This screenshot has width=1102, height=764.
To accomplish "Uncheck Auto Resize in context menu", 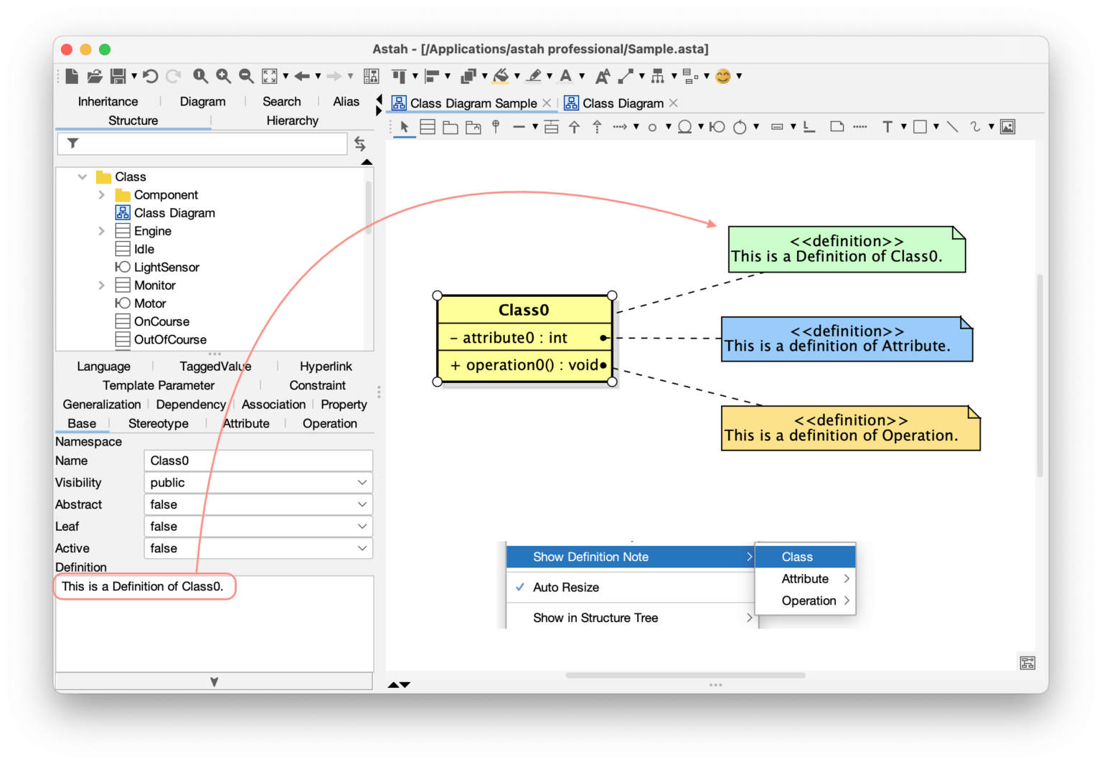I will [565, 587].
